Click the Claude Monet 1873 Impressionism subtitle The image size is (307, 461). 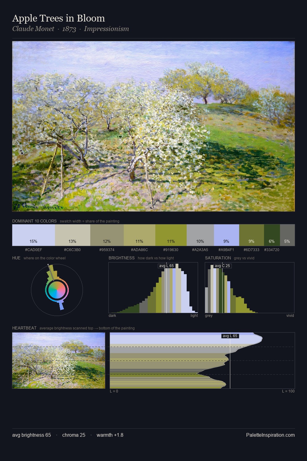tap(71, 29)
